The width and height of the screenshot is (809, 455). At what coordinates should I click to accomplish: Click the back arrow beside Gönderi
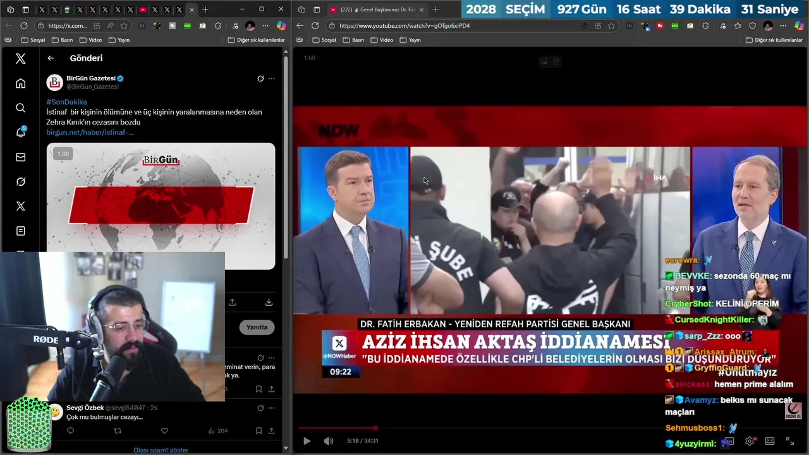click(51, 58)
